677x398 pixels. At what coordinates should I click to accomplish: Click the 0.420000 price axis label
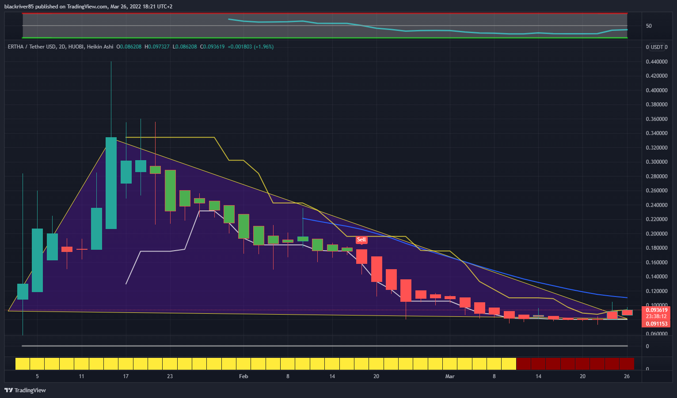click(657, 76)
